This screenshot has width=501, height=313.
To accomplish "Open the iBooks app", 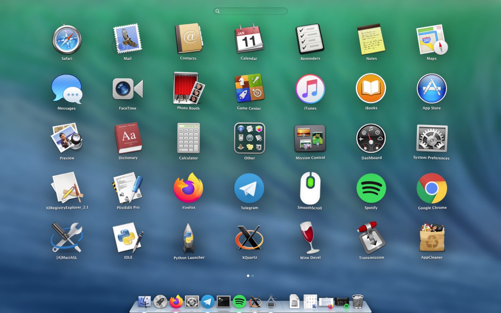I will (371, 88).
